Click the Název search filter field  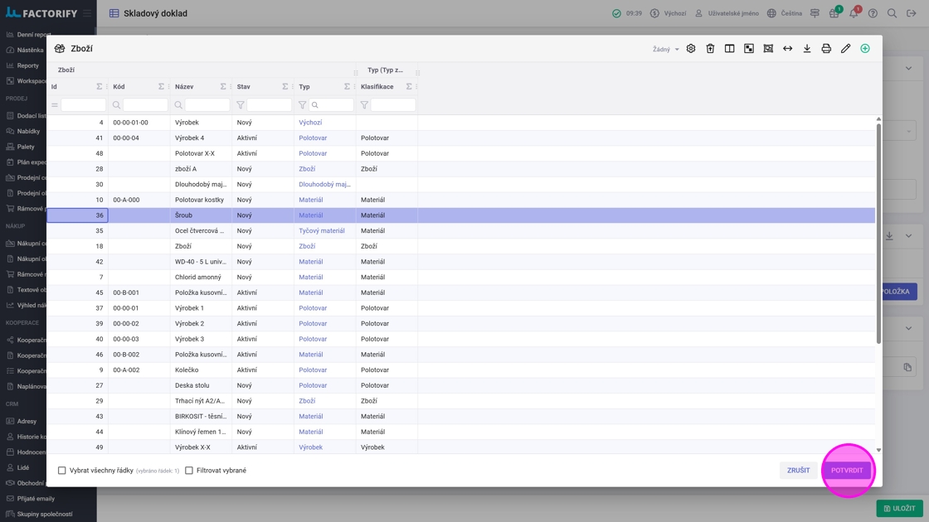207,105
